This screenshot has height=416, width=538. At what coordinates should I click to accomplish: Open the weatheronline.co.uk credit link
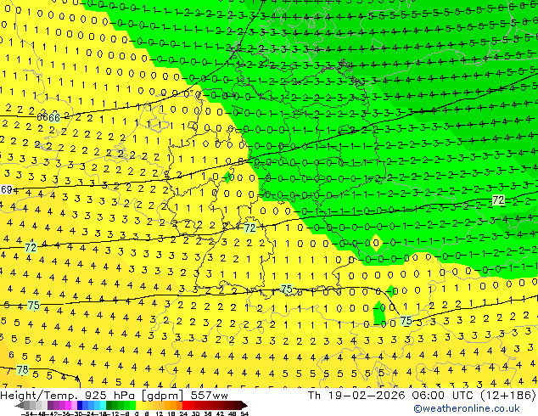(x=466, y=408)
